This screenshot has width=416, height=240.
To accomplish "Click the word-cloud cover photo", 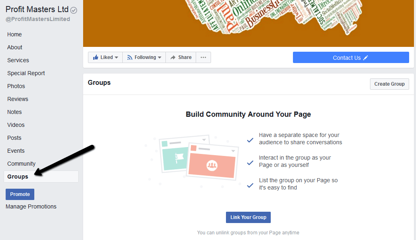I will tap(248, 23).
